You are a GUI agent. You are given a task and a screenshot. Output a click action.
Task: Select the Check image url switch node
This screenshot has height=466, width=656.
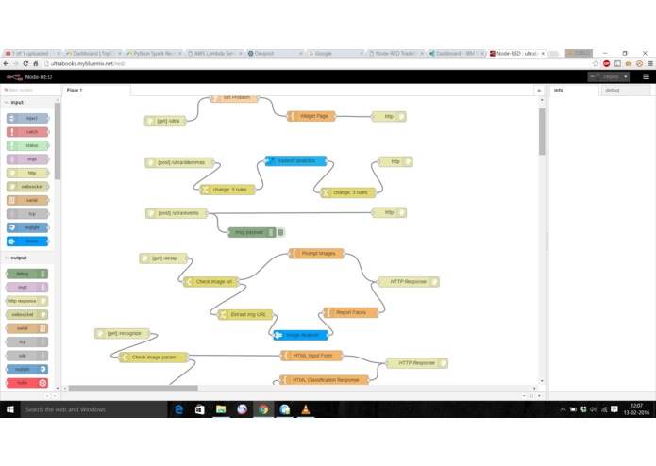click(211, 282)
